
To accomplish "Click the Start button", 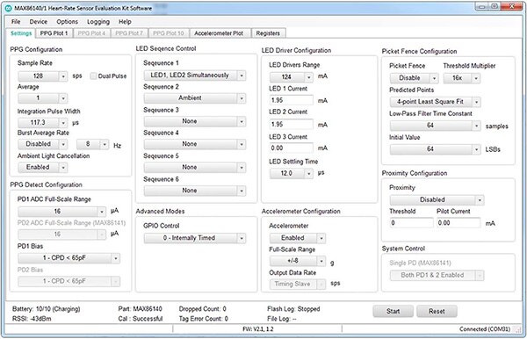I will [393, 311].
